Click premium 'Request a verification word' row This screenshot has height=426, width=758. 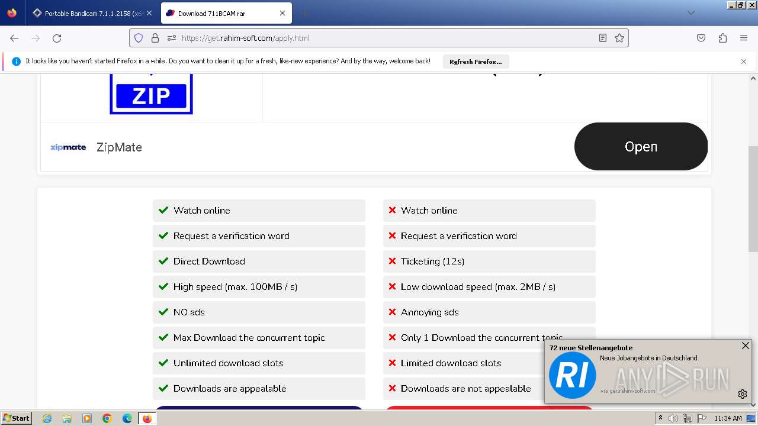coord(259,236)
